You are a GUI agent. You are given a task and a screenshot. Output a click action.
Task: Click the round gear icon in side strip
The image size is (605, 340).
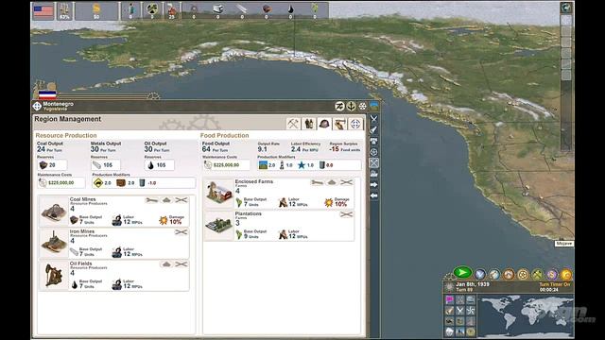[x=373, y=152]
